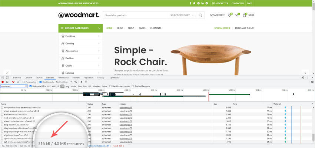Toggle the DevTools device toolbar icon
This screenshot has width=315, height=148.
coord(7,78)
